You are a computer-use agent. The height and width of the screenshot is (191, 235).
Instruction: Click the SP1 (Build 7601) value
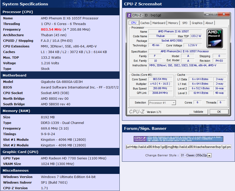pyautogui.click(x=54, y=183)
